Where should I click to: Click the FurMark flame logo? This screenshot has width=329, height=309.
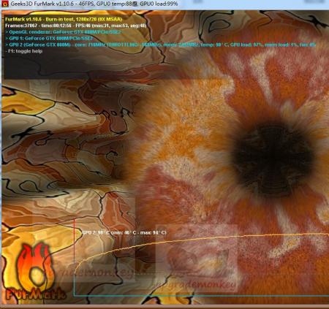click(x=34, y=270)
